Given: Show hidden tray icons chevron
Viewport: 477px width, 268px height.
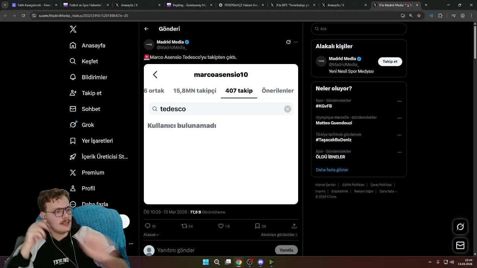Looking at the screenshot, I should pos(430,262).
